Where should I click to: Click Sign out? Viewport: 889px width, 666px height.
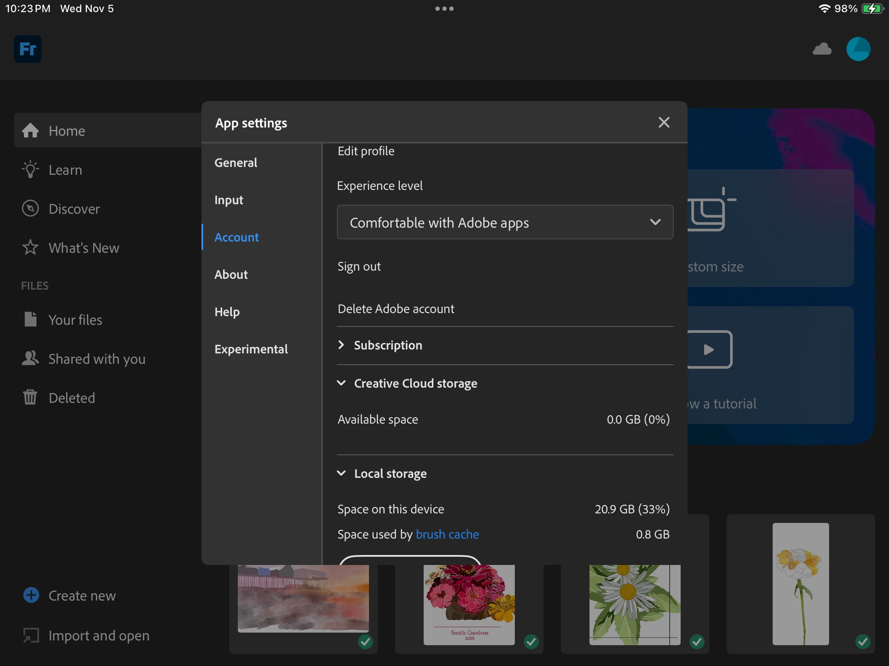(x=359, y=266)
